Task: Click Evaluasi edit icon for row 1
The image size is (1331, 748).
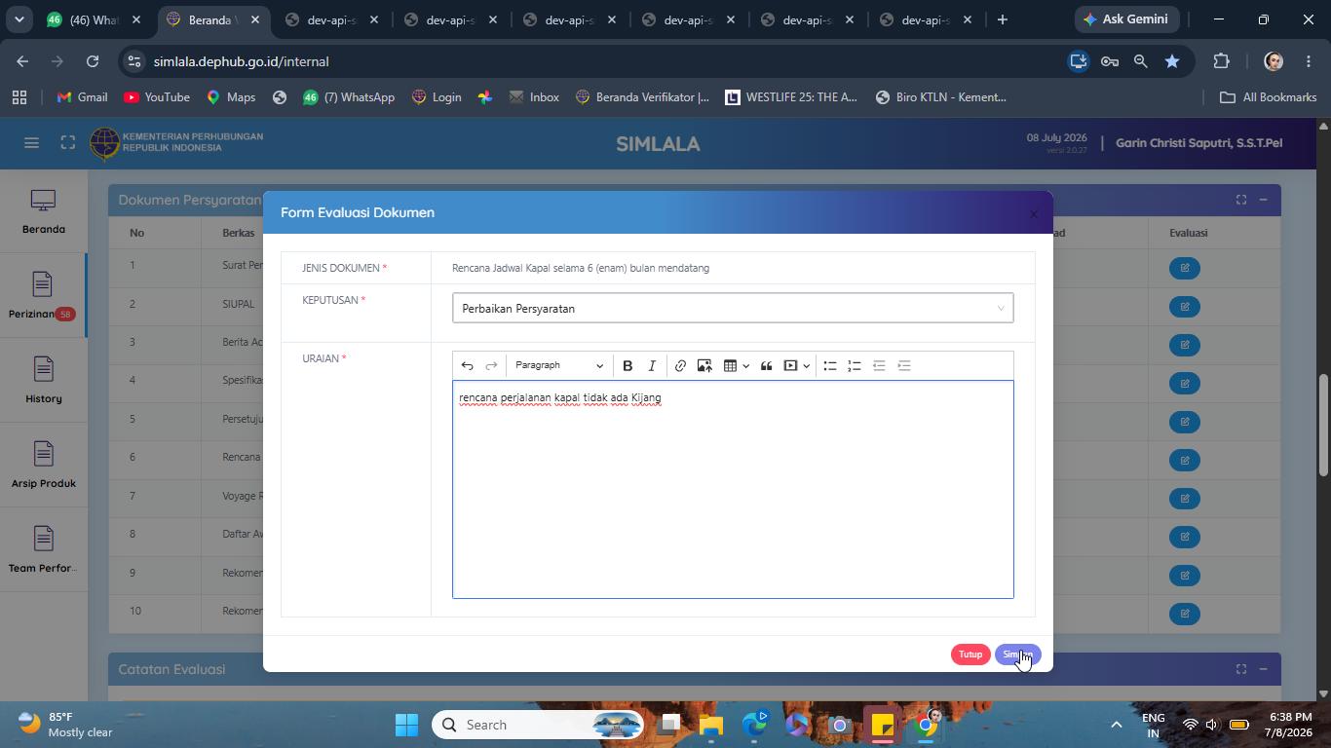Action: 1185,268
